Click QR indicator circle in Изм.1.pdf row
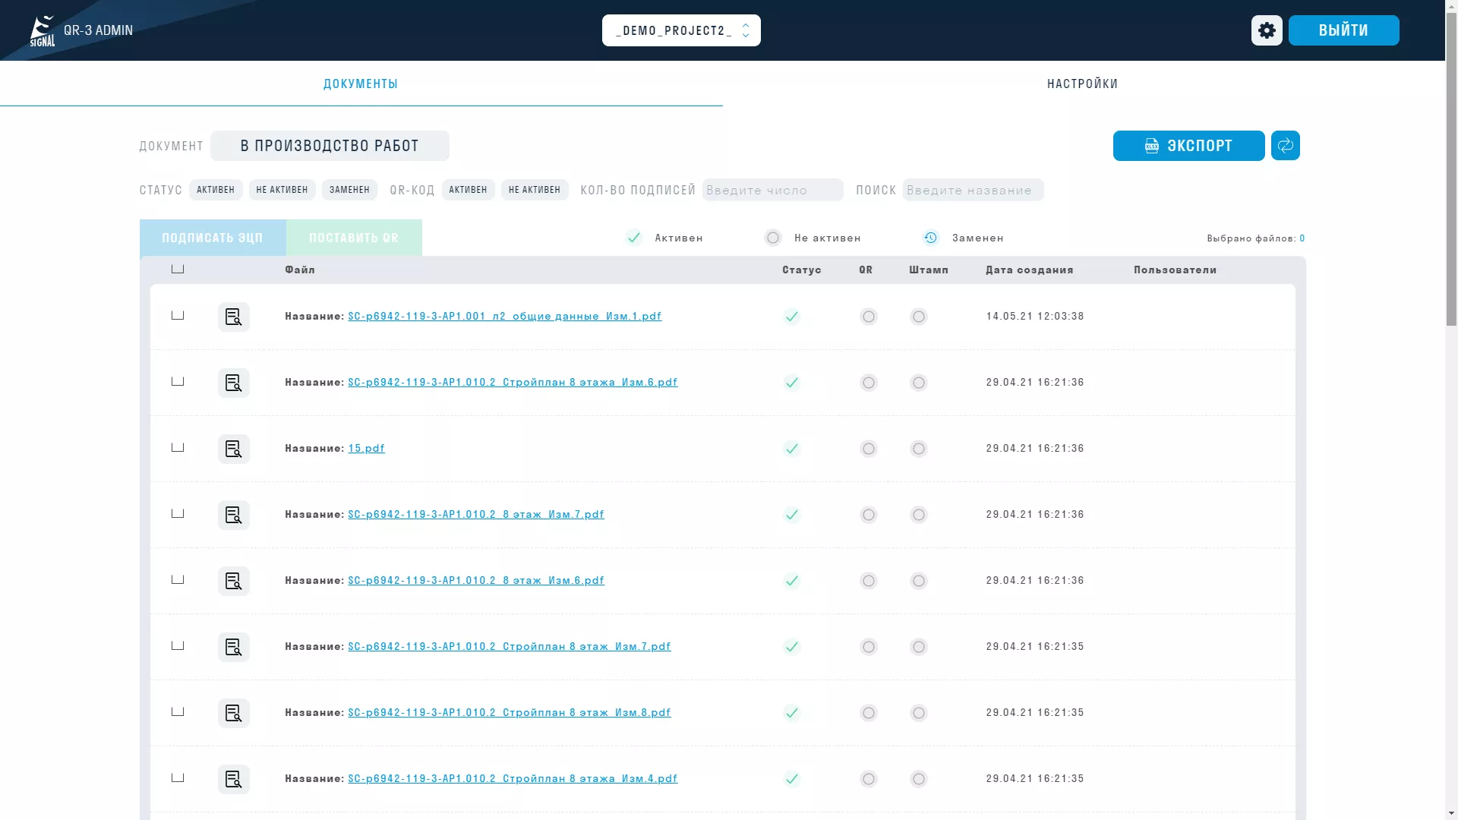1458x820 pixels. pos(869,317)
